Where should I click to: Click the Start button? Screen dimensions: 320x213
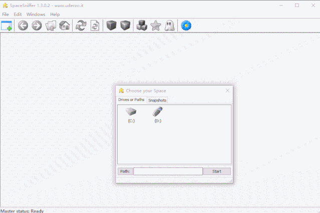click(217, 171)
